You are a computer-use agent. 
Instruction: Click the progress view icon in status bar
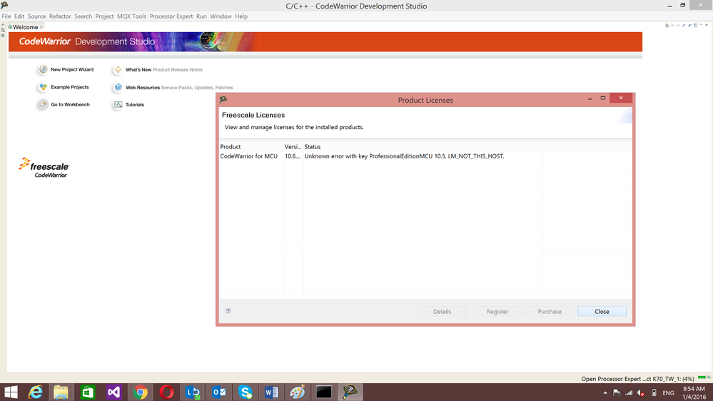coord(709,378)
